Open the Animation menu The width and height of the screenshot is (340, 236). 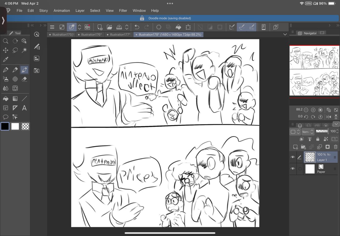62,10
